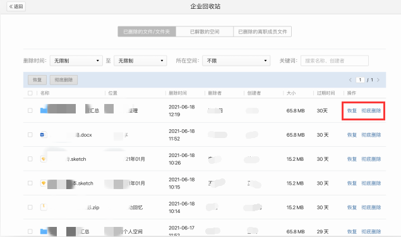Click the 位置 column header

click(113, 93)
